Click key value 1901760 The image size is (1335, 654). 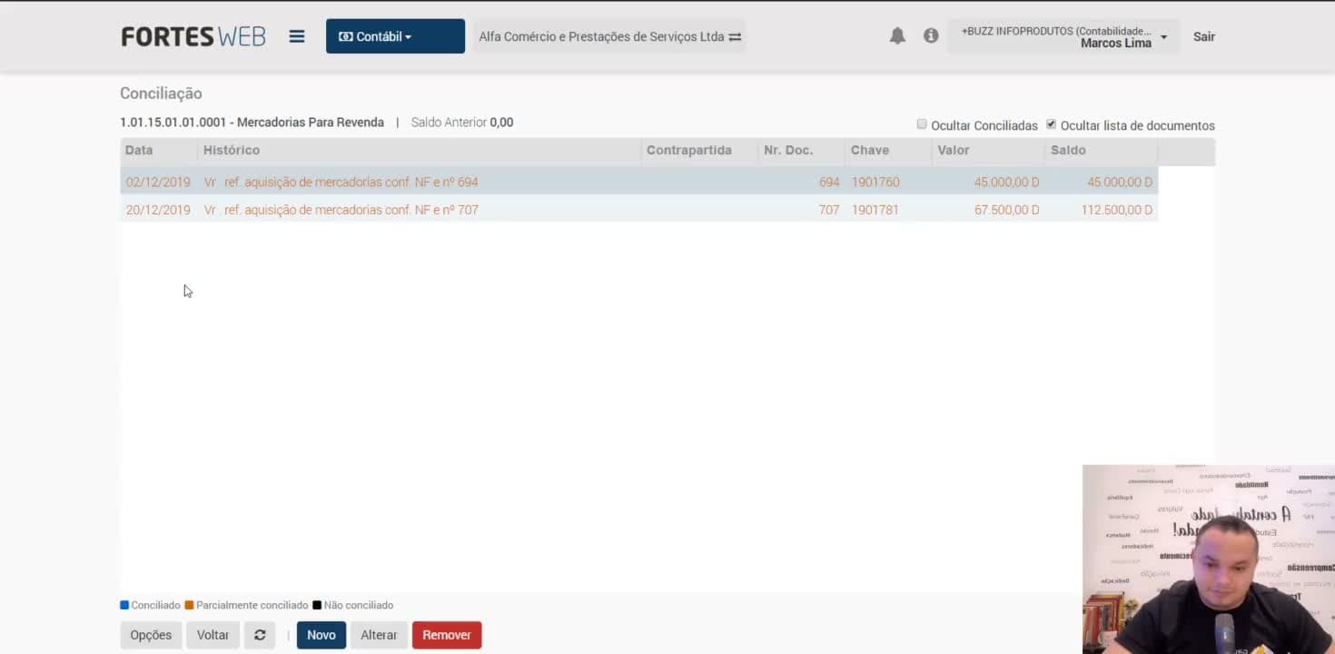(875, 182)
